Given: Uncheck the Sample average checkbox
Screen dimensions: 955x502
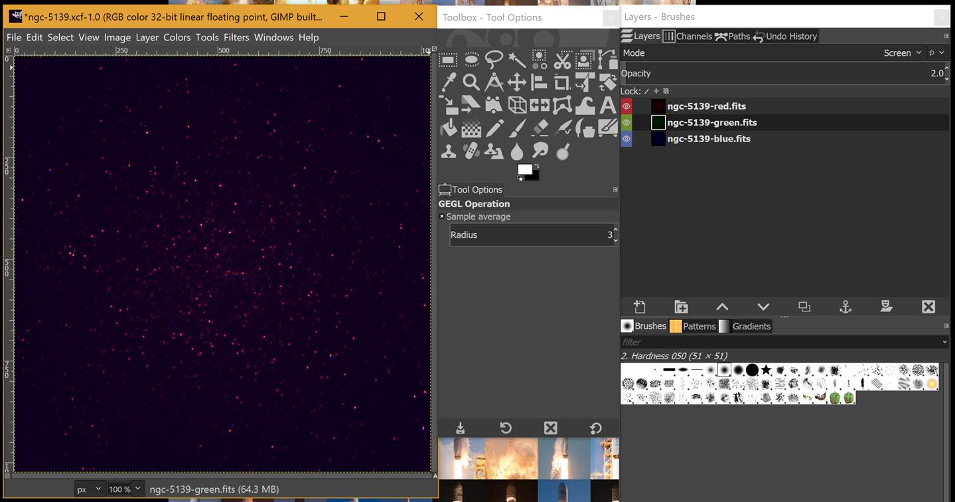Looking at the screenshot, I should tap(442, 216).
